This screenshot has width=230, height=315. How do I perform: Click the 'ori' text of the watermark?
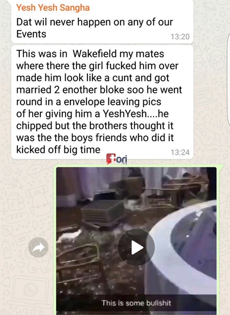click(x=122, y=160)
